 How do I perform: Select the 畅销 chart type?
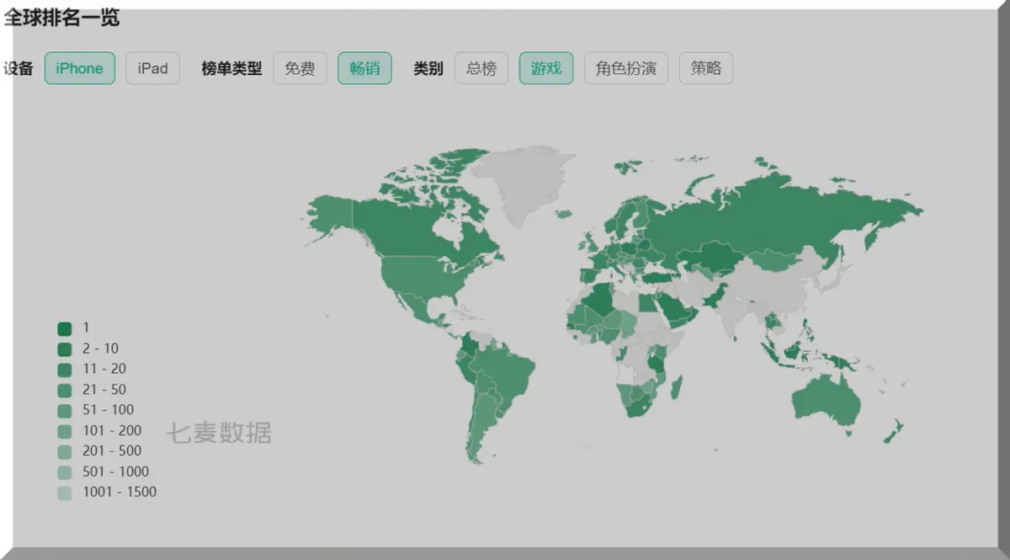point(364,68)
